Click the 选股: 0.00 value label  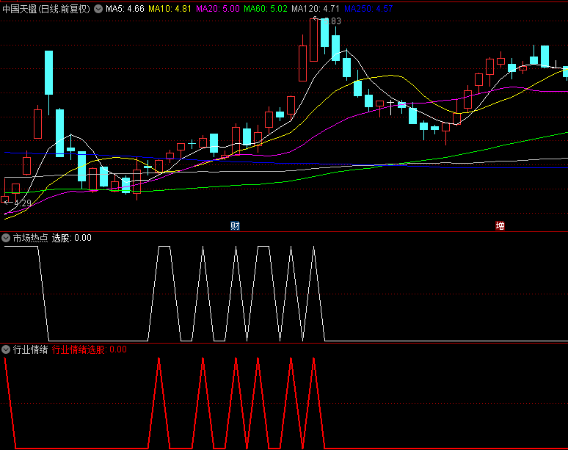71,238
